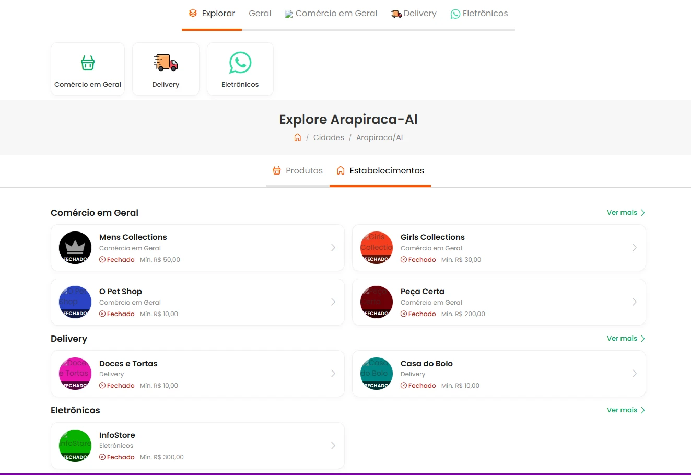The image size is (691, 475).
Task: Click the Mín. R$ 50,00 text
Action: 160,260
